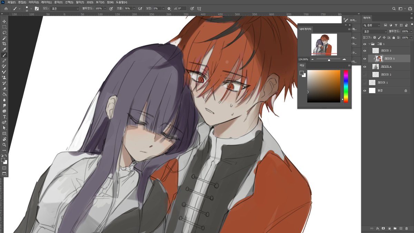
Task: Select the Paint Bucket tool
Action: pyautogui.click(x=4, y=94)
